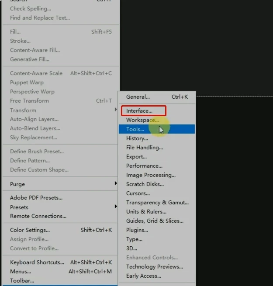Open Interface preferences
273x286 pixels.
click(139, 111)
